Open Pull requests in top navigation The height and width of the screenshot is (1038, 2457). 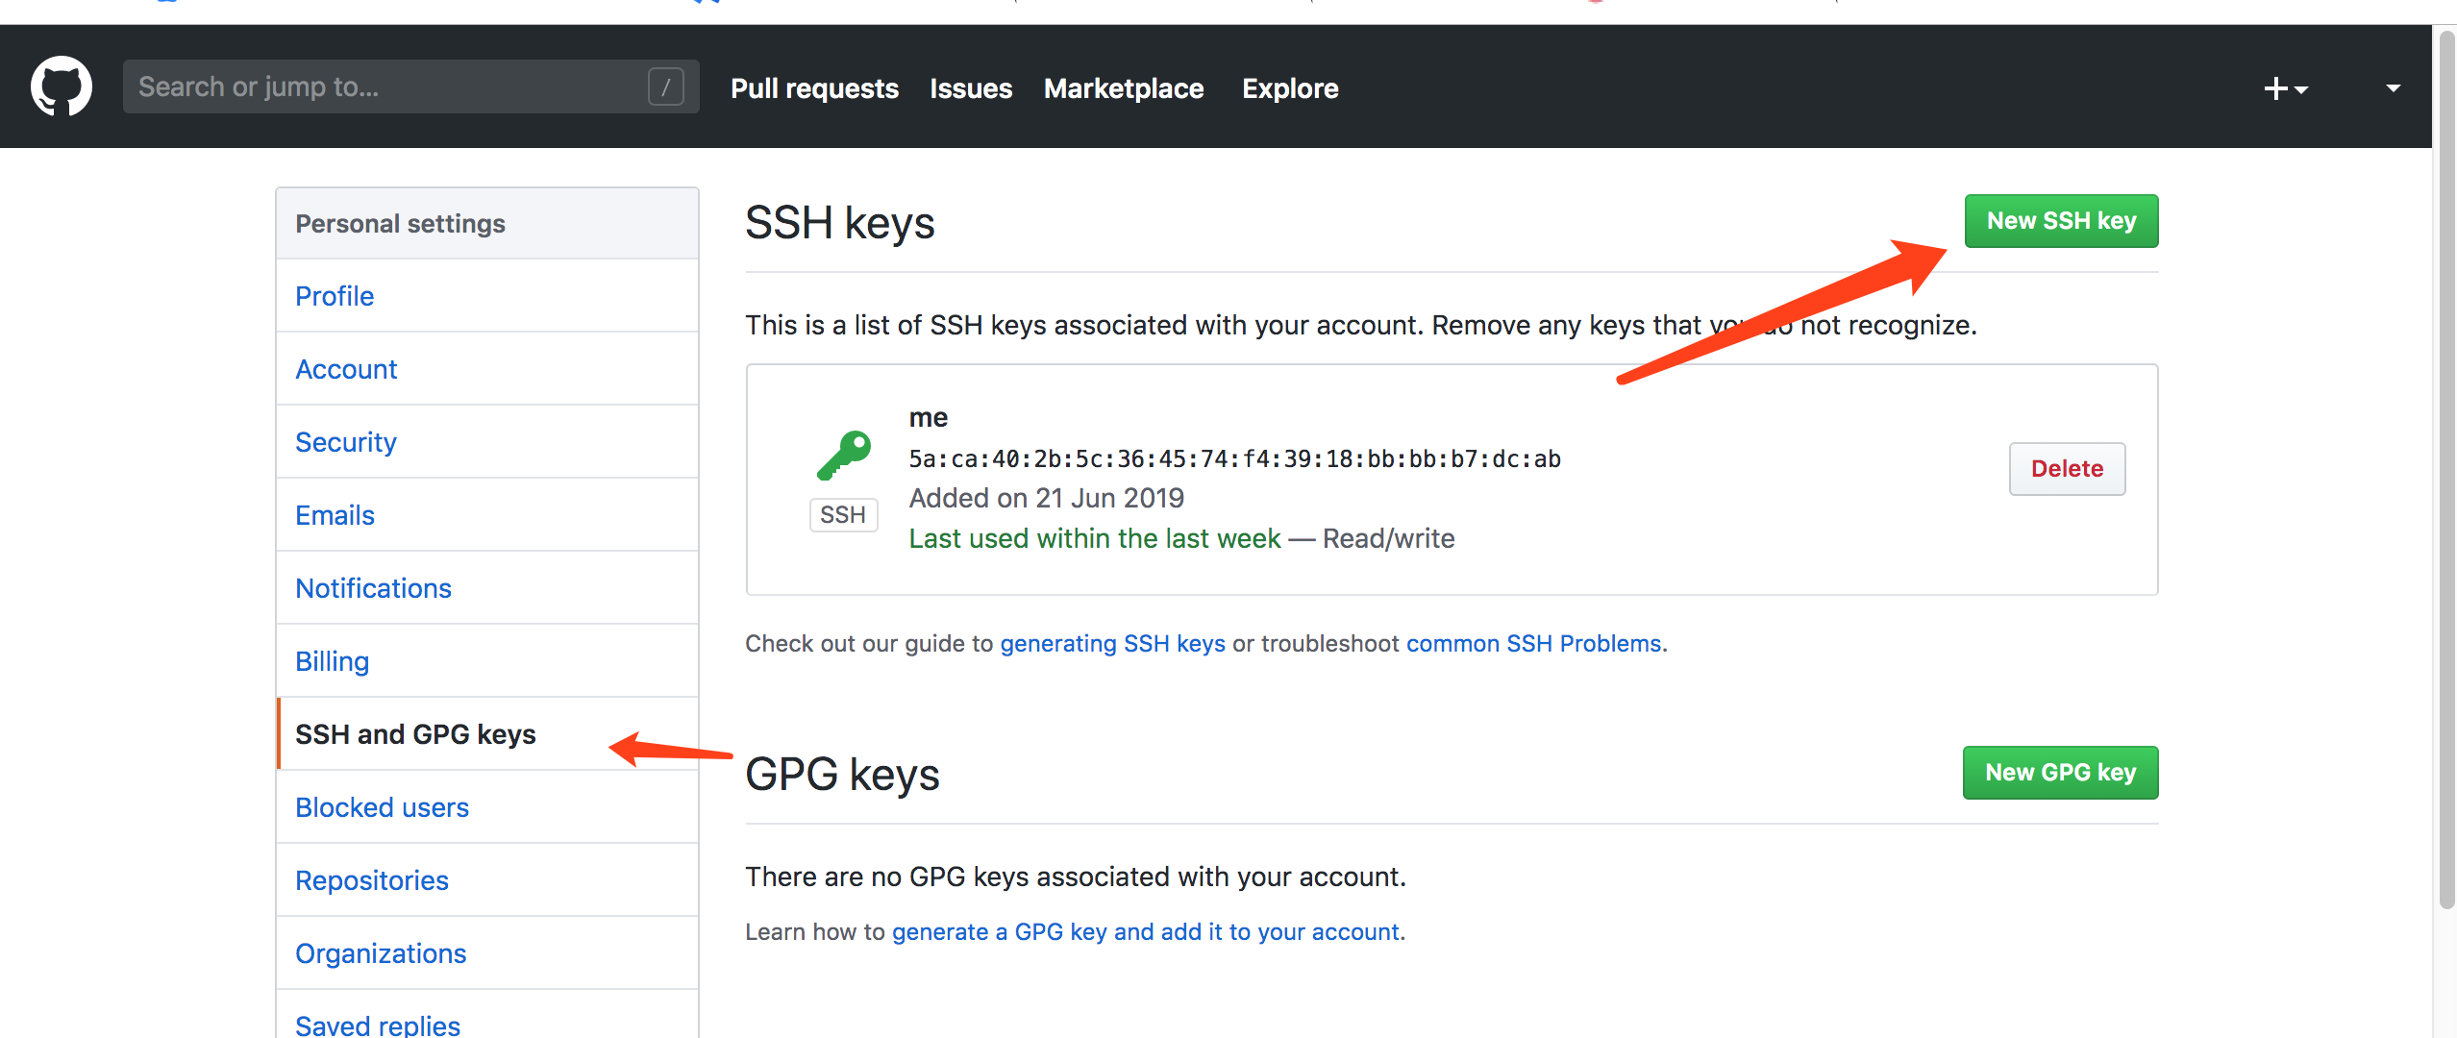[x=814, y=88]
